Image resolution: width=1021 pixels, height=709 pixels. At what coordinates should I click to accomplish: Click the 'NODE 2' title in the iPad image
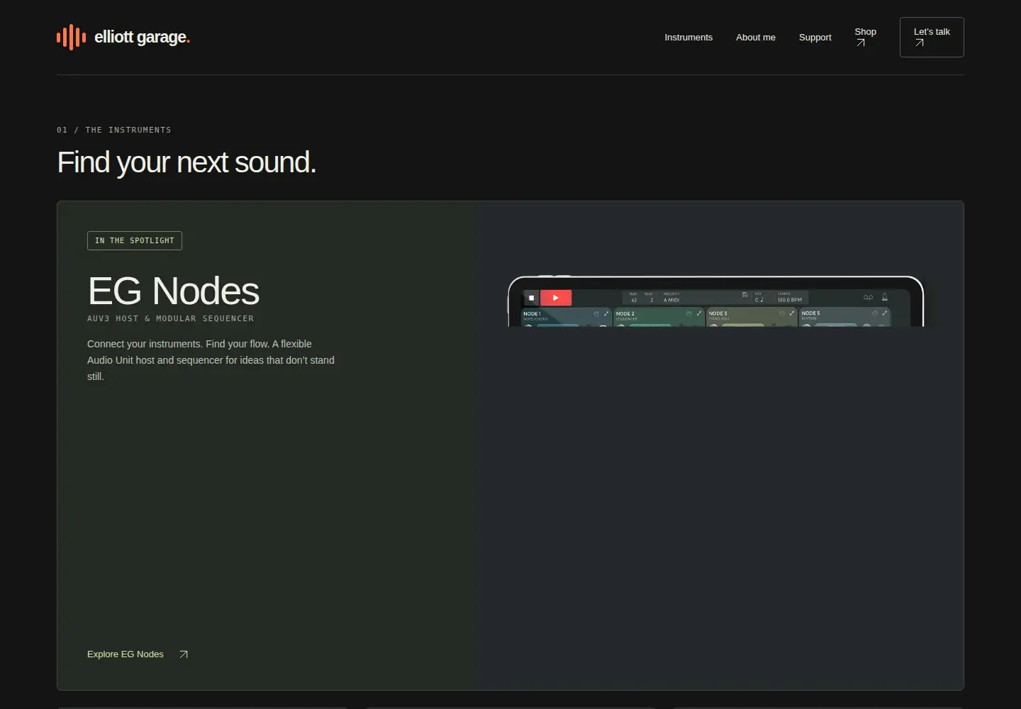point(625,313)
